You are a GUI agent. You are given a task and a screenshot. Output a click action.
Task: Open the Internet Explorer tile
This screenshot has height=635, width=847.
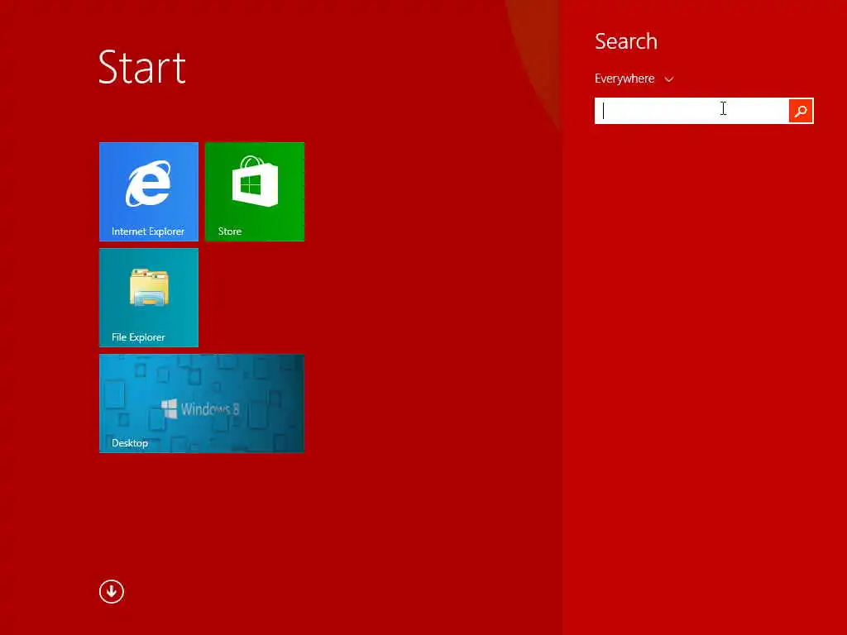(x=149, y=192)
